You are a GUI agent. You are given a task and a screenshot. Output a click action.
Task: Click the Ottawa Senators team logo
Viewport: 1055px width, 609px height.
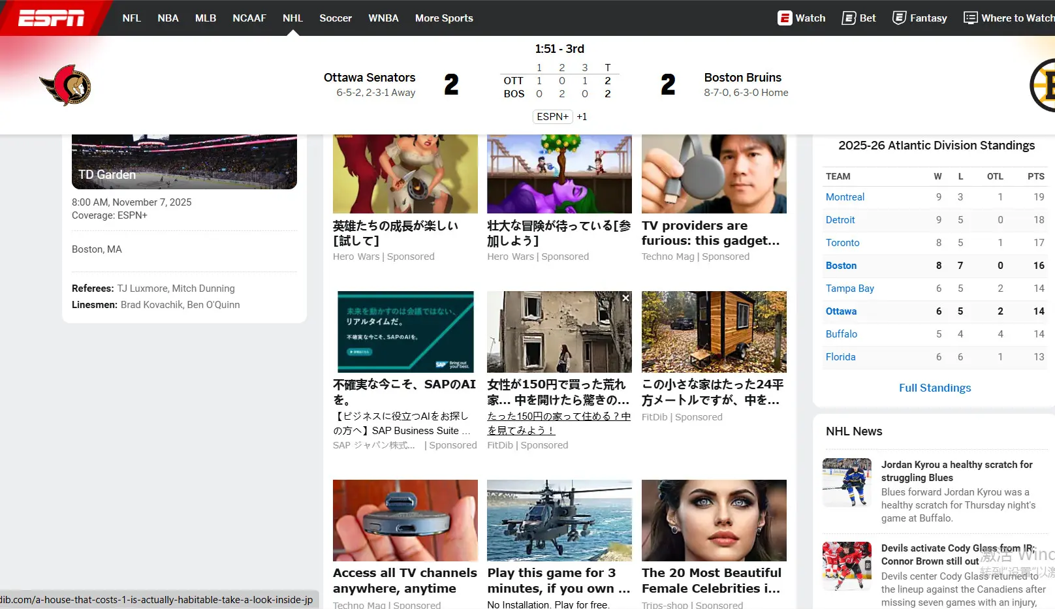tap(65, 86)
